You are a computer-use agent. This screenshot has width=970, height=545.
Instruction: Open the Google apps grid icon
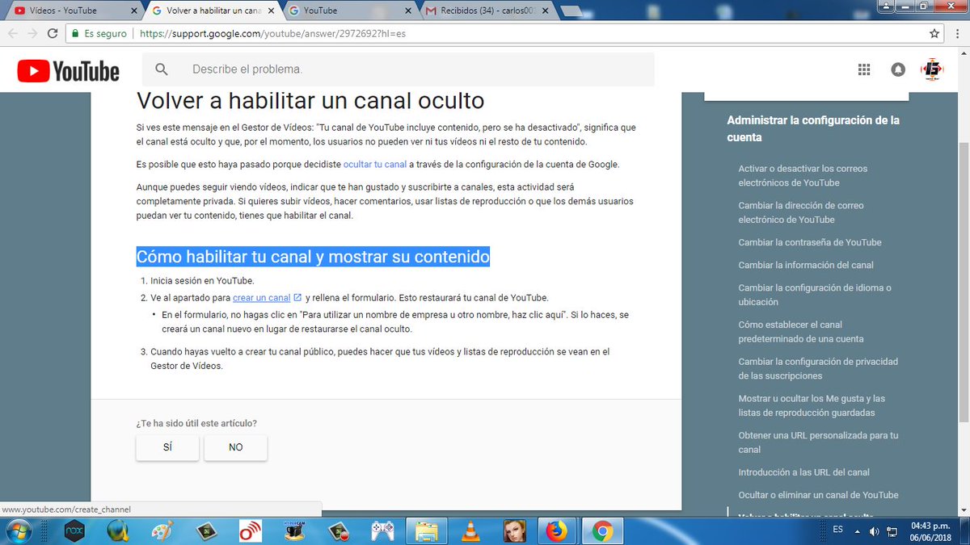click(x=864, y=70)
